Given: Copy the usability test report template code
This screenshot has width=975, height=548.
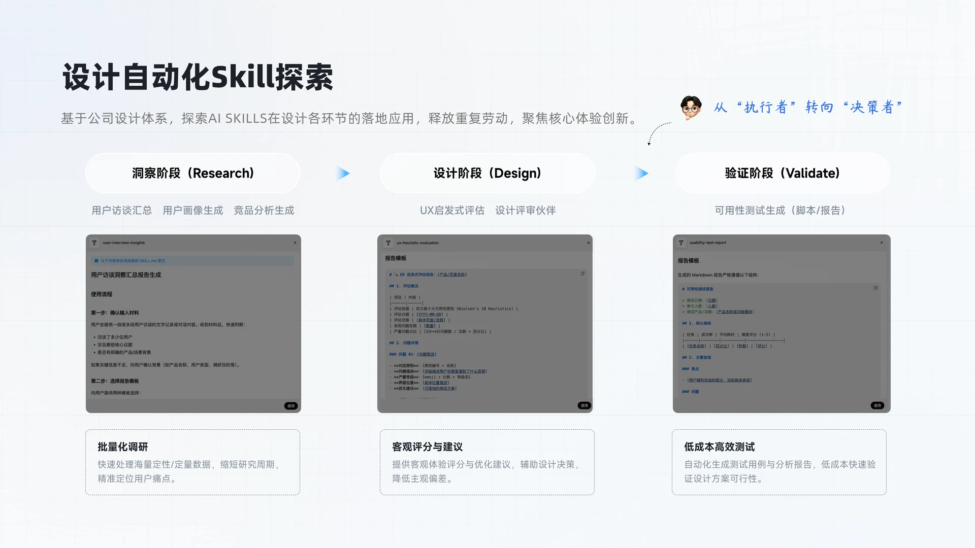Looking at the screenshot, I should pyautogui.click(x=875, y=288).
